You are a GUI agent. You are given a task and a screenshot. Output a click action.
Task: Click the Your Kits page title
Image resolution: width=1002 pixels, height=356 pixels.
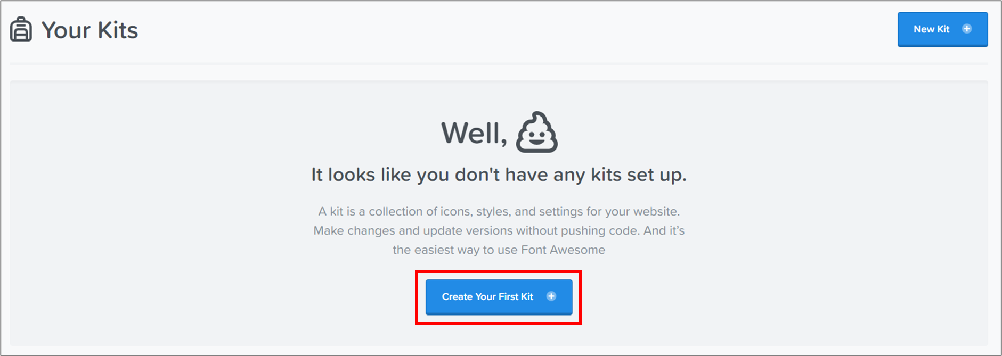pyautogui.click(x=89, y=30)
